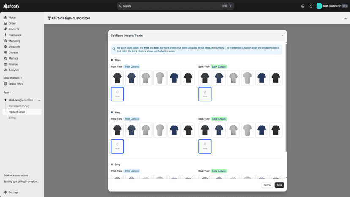Click the Grey color dot

click(112, 164)
